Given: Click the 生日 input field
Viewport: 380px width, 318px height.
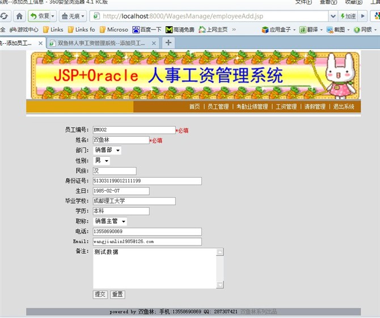Looking at the screenshot, I should coord(121,191).
